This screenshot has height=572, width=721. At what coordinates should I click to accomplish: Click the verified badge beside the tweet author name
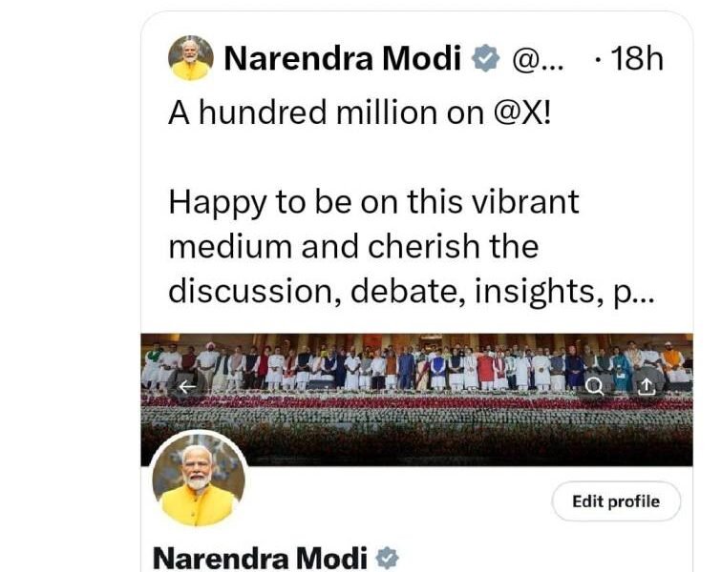[486, 58]
